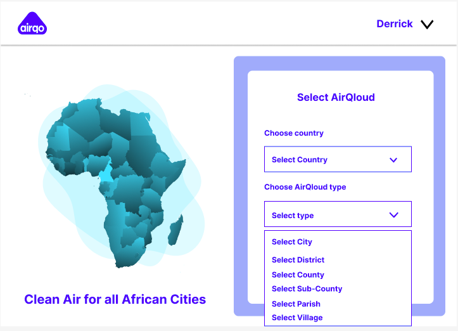Click the Africa map illustration
458x331 pixels.
coord(116,183)
